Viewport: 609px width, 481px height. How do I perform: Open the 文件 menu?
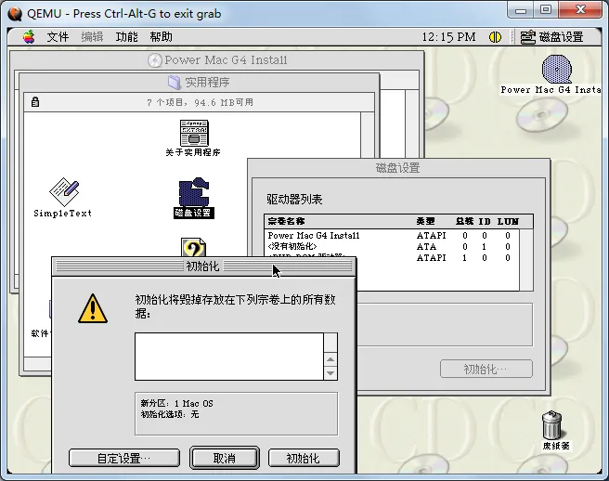click(x=58, y=37)
